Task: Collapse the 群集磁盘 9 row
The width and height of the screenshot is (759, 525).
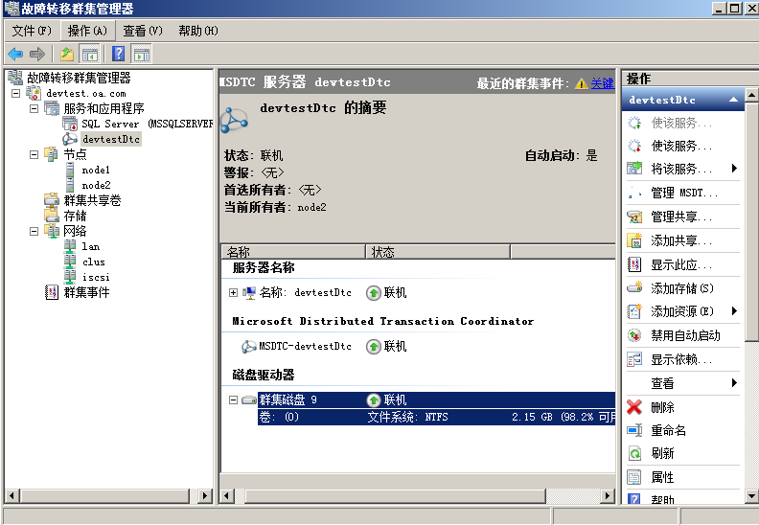Action: [x=233, y=399]
